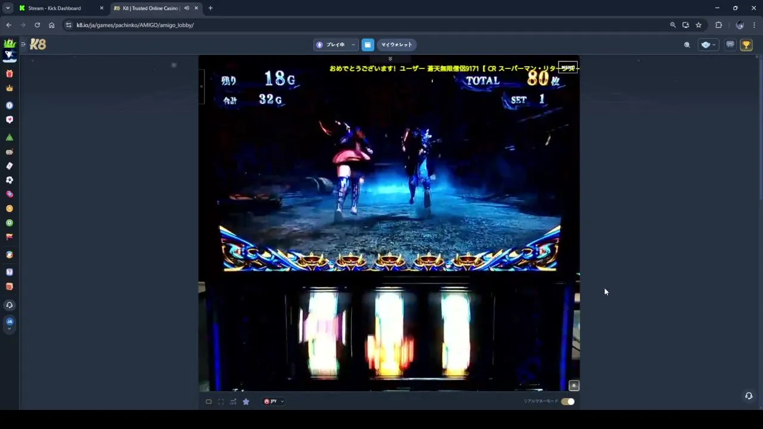The width and height of the screenshot is (763, 429).
Task: Click the pink pill-shaped sidebar icon
Action: coord(9,194)
